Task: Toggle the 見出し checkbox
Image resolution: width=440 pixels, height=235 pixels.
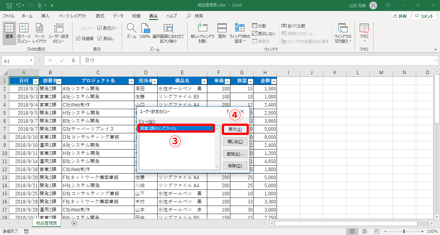Action: point(105,38)
